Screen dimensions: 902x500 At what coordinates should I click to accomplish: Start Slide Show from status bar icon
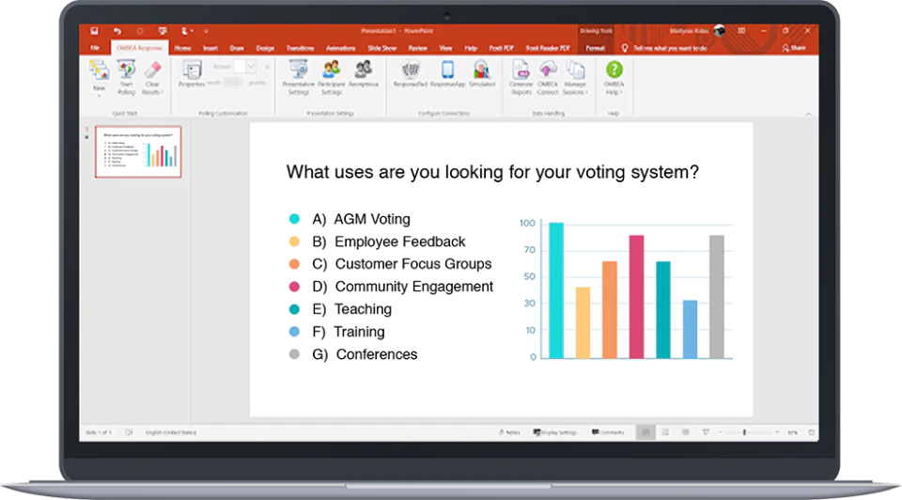click(706, 432)
